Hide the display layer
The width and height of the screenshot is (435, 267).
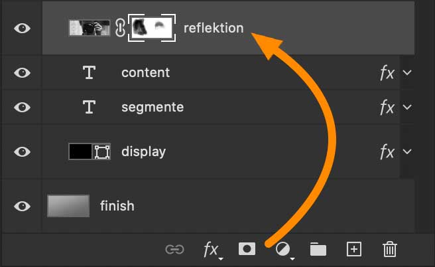point(22,151)
